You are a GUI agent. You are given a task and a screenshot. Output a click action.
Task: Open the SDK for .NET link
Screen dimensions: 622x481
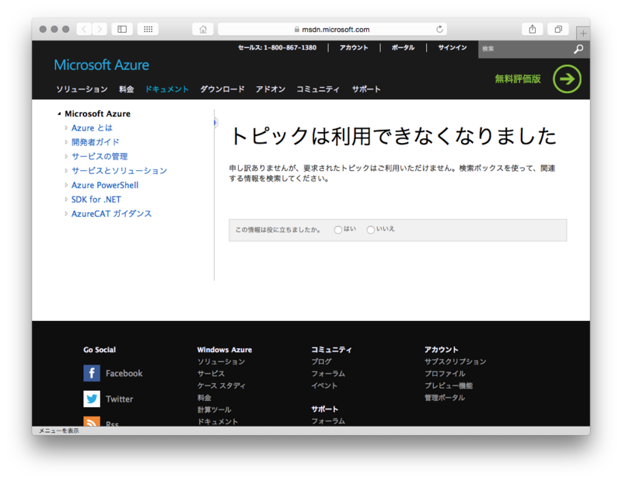click(96, 199)
